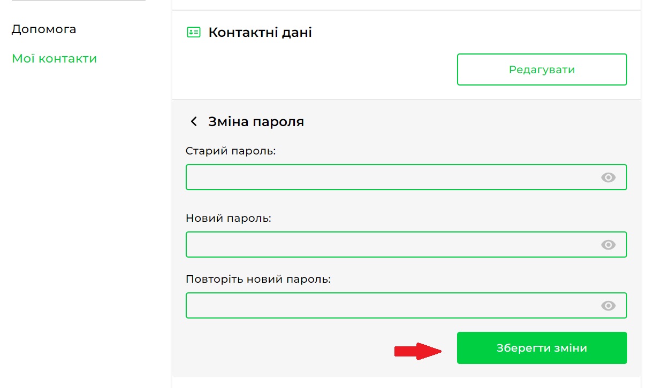Click into the Новий пароль input field

coord(391,245)
